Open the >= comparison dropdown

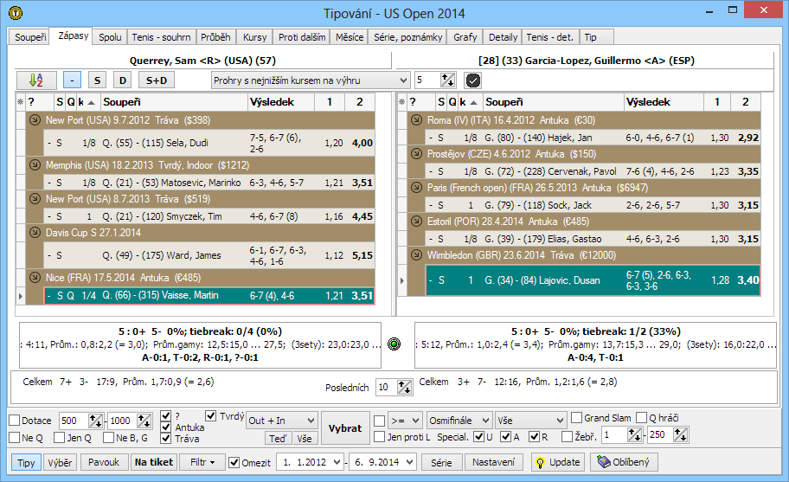(405, 421)
